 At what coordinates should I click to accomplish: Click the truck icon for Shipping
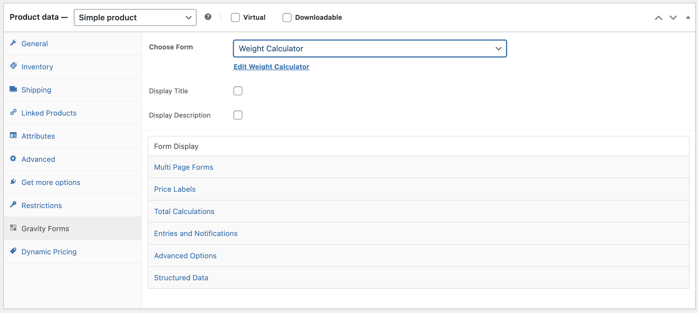click(13, 89)
